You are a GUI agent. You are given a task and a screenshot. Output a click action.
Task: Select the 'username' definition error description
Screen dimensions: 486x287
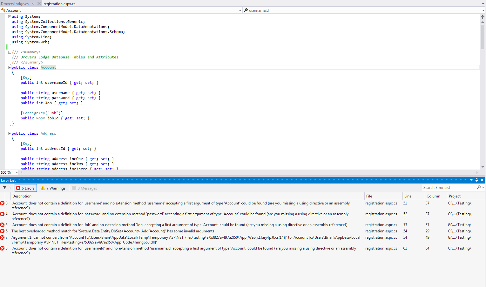click(x=180, y=205)
